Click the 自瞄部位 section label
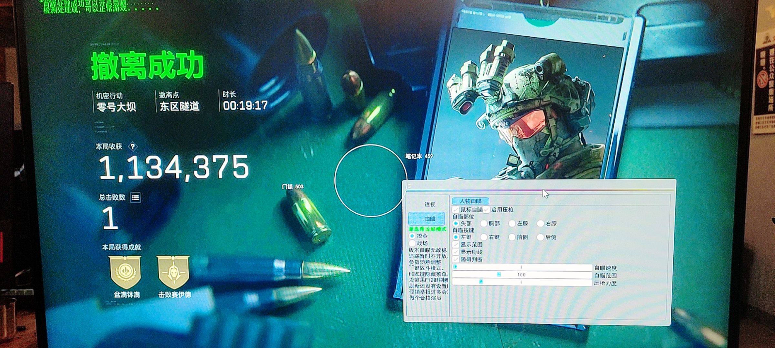Image resolution: width=775 pixels, height=348 pixels. [x=463, y=217]
